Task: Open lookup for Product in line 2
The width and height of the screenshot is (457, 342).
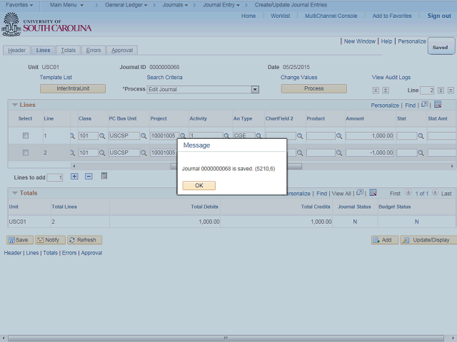Action: tap(339, 152)
